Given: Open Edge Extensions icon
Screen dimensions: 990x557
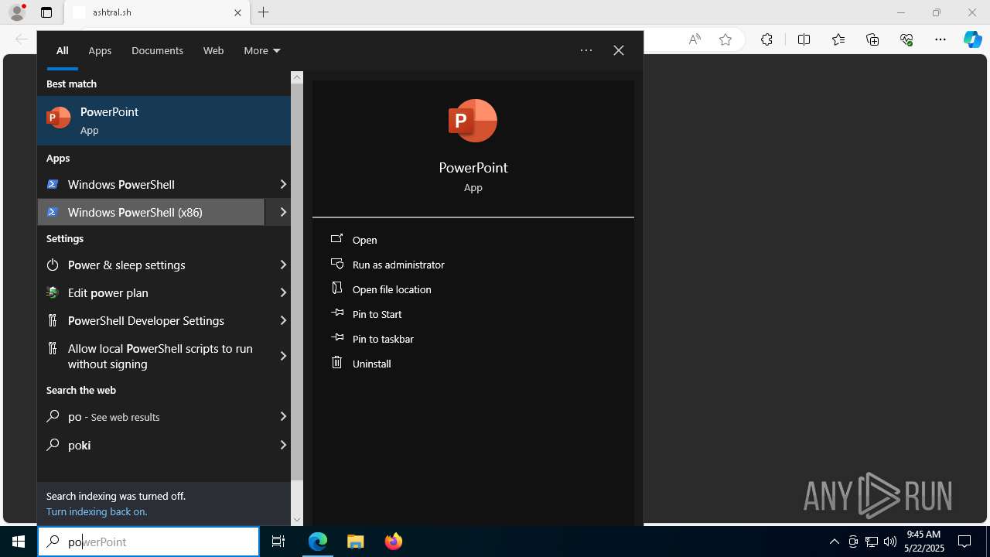Looking at the screenshot, I should 766,39.
